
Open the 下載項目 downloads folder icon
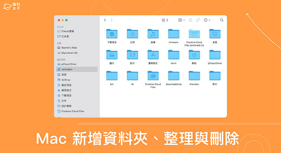click(112, 34)
